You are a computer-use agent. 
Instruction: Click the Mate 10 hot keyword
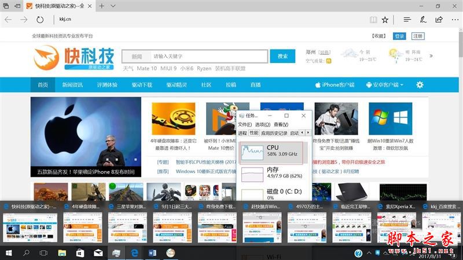click(x=147, y=68)
